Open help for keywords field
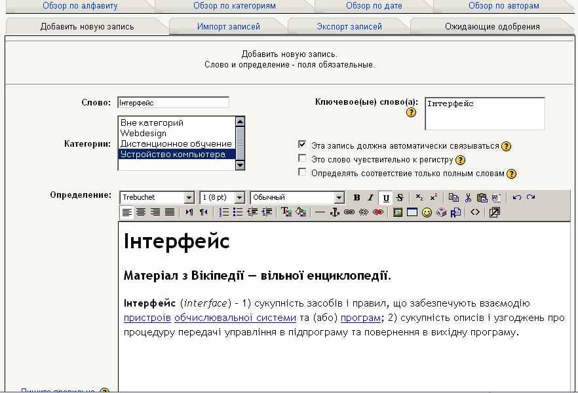Viewport: 578px width, 393px height. tap(411, 113)
